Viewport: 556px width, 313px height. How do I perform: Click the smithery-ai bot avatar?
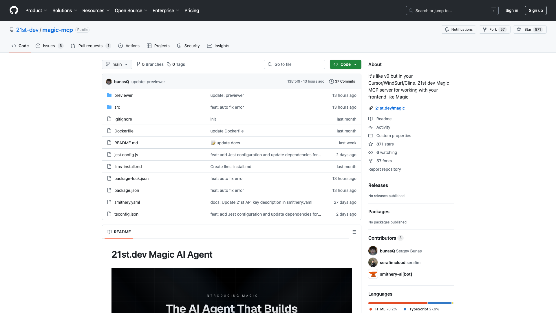373,274
